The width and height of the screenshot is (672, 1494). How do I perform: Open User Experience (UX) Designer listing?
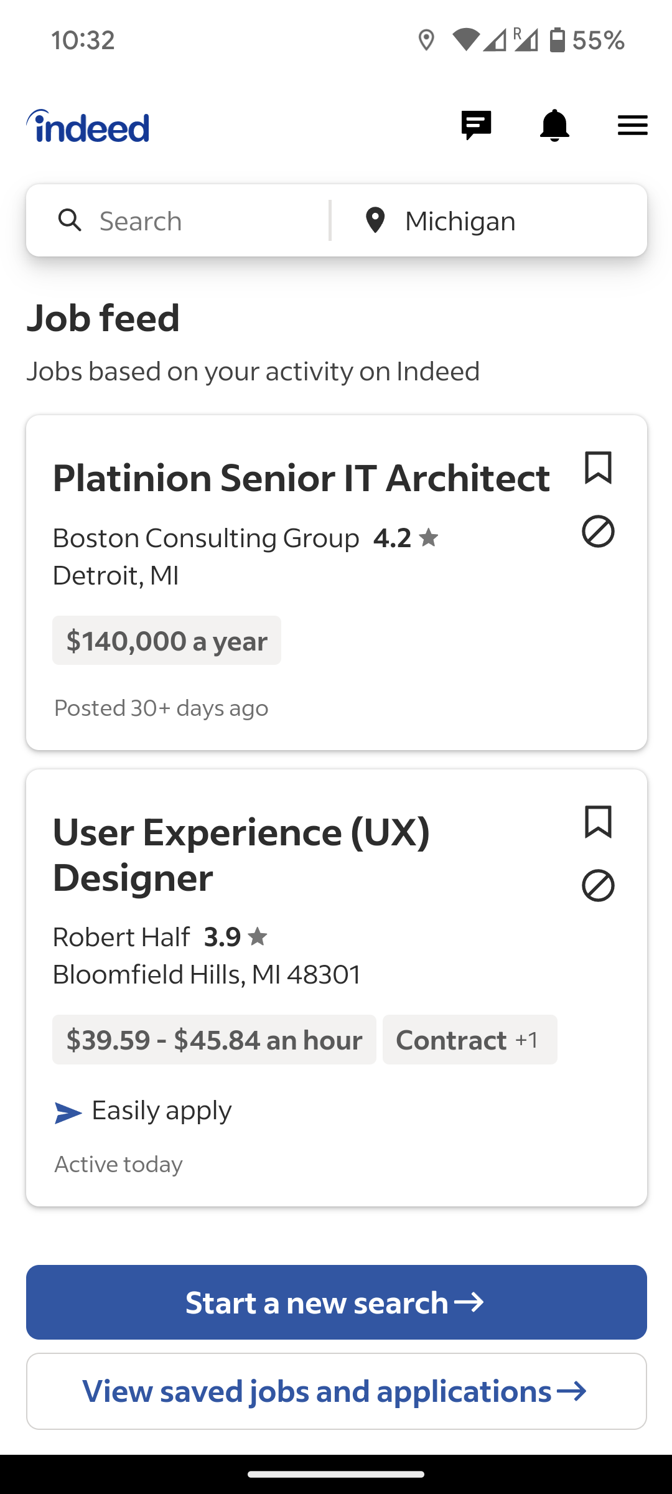[241, 854]
